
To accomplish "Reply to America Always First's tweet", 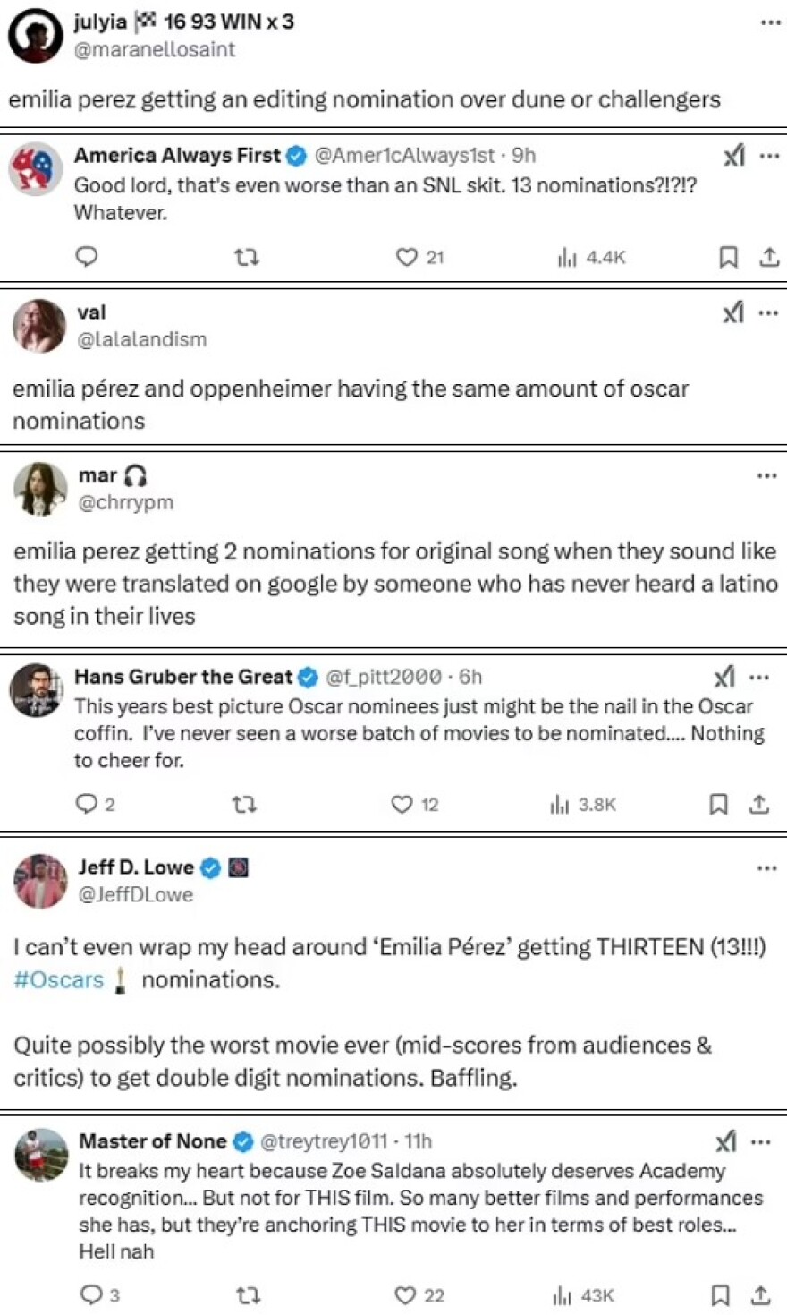I will click(87, 257).
